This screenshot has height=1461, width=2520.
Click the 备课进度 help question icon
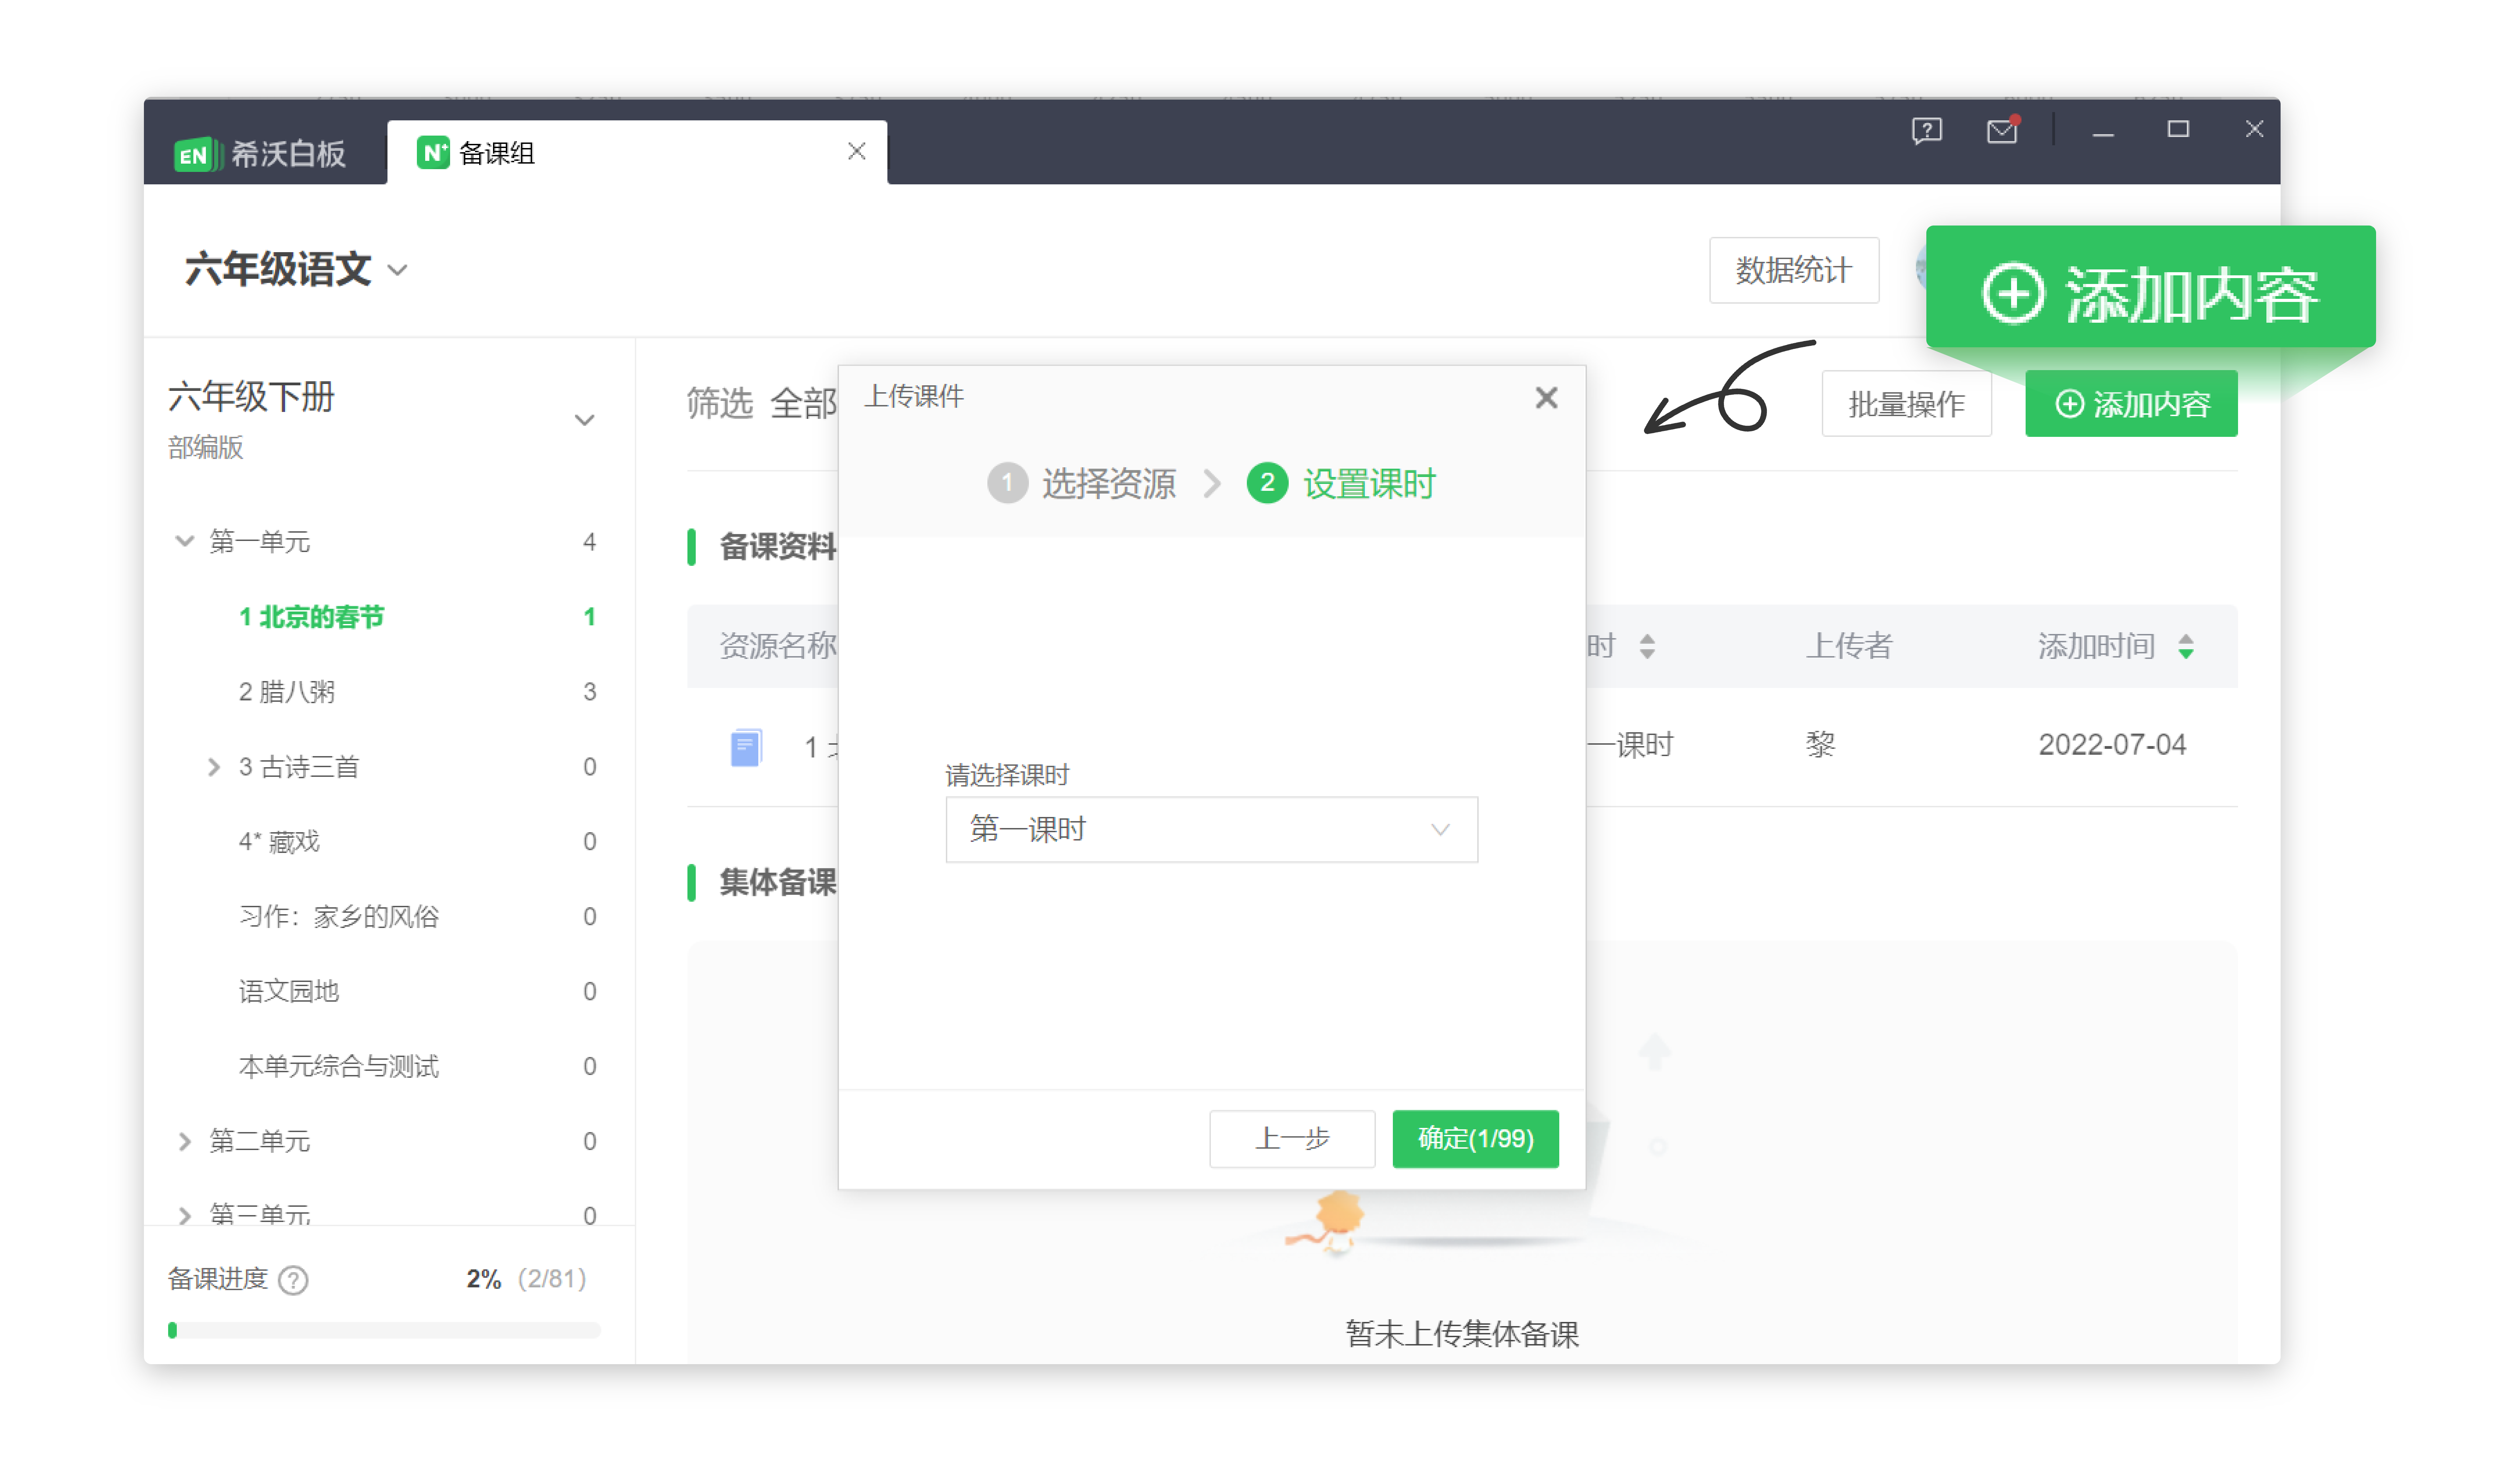coord(293,1280)
